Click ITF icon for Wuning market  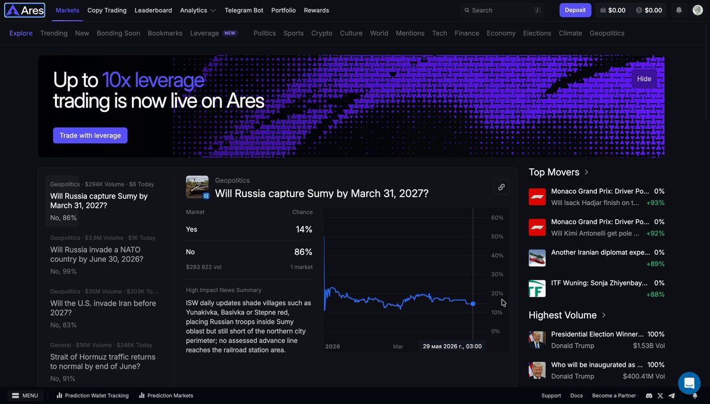pos(537,289)
